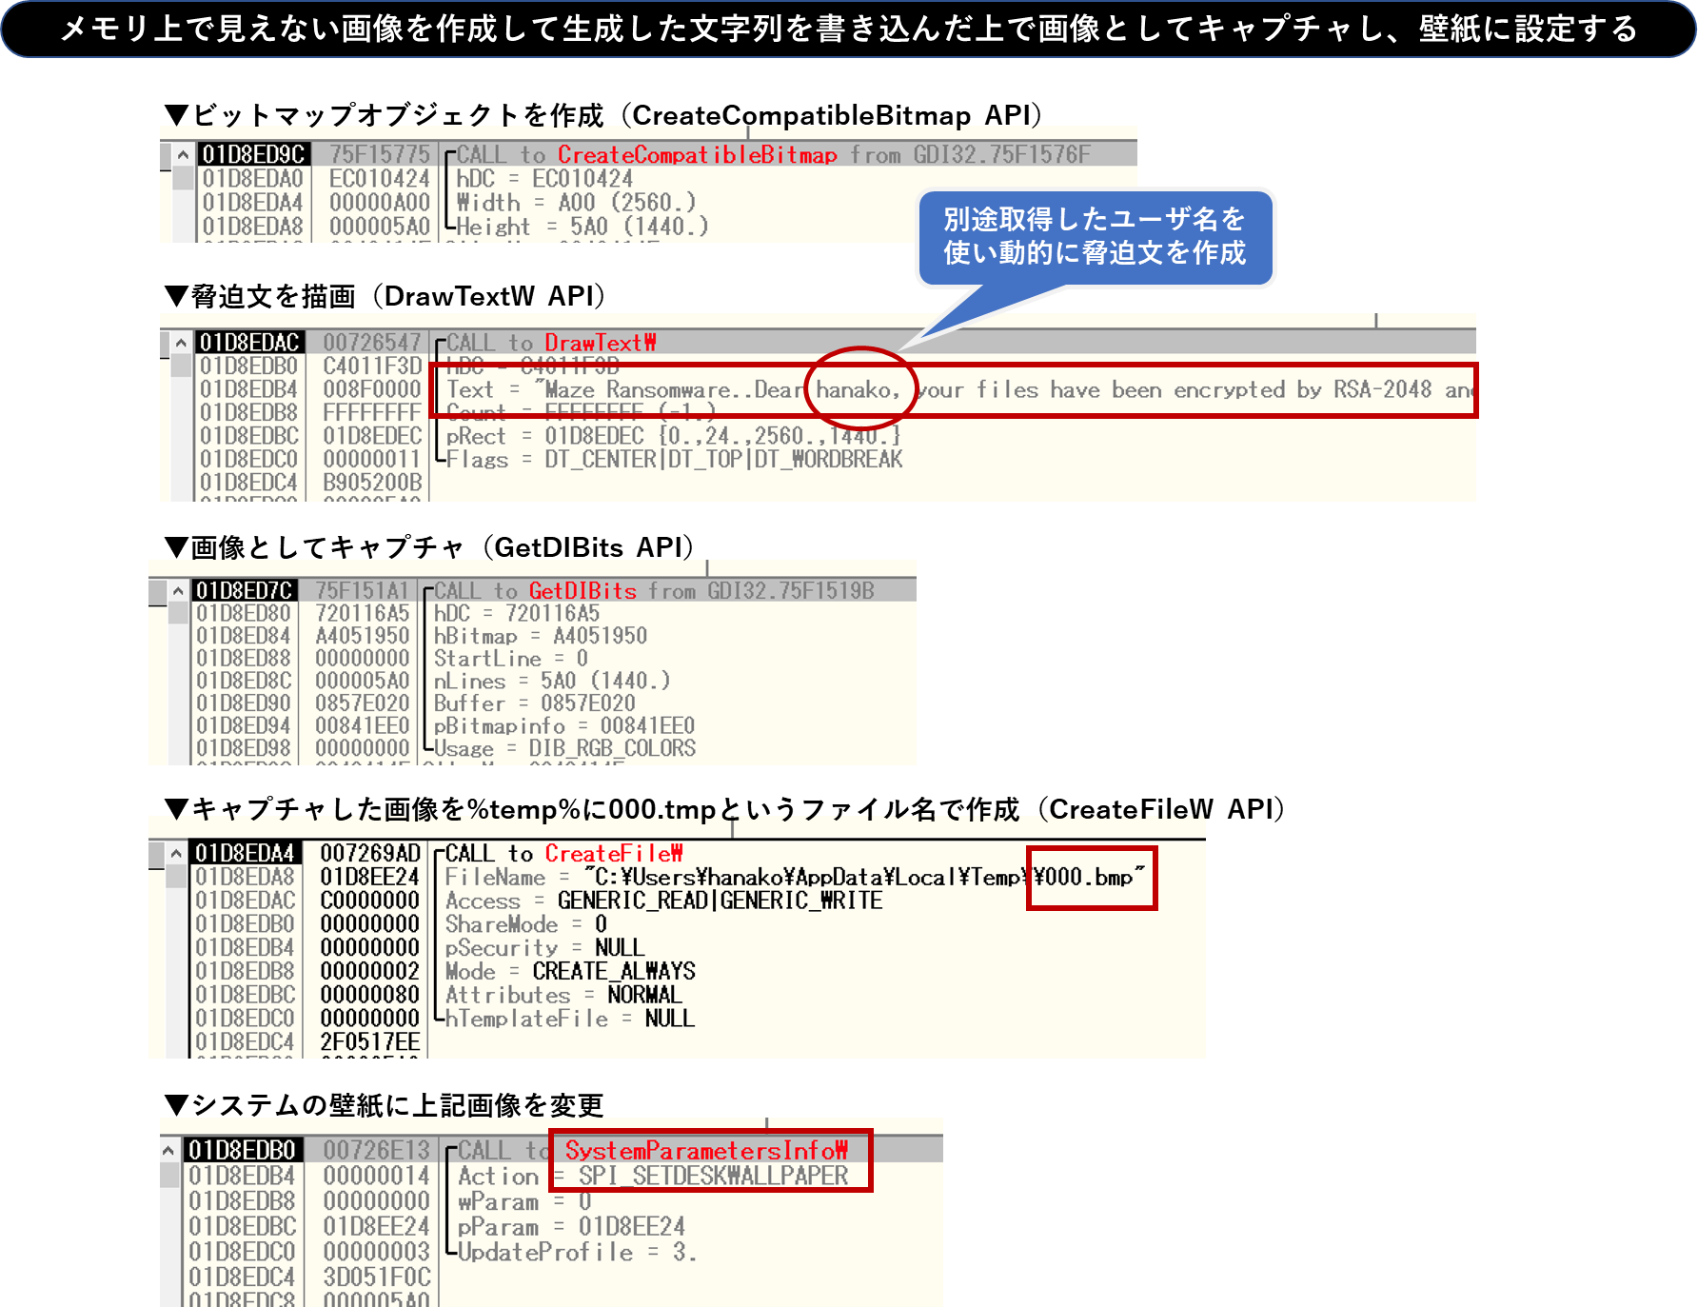Click the blue callout bubble annotation
The height and width of the screenshot is (1307, 1698).
(x=1095, y=237)
